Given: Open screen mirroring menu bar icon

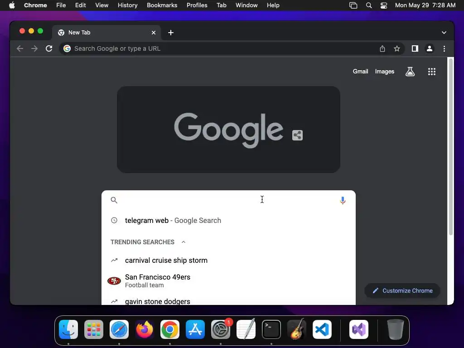Looking at the screenshot, I should [x=353, y=5].
